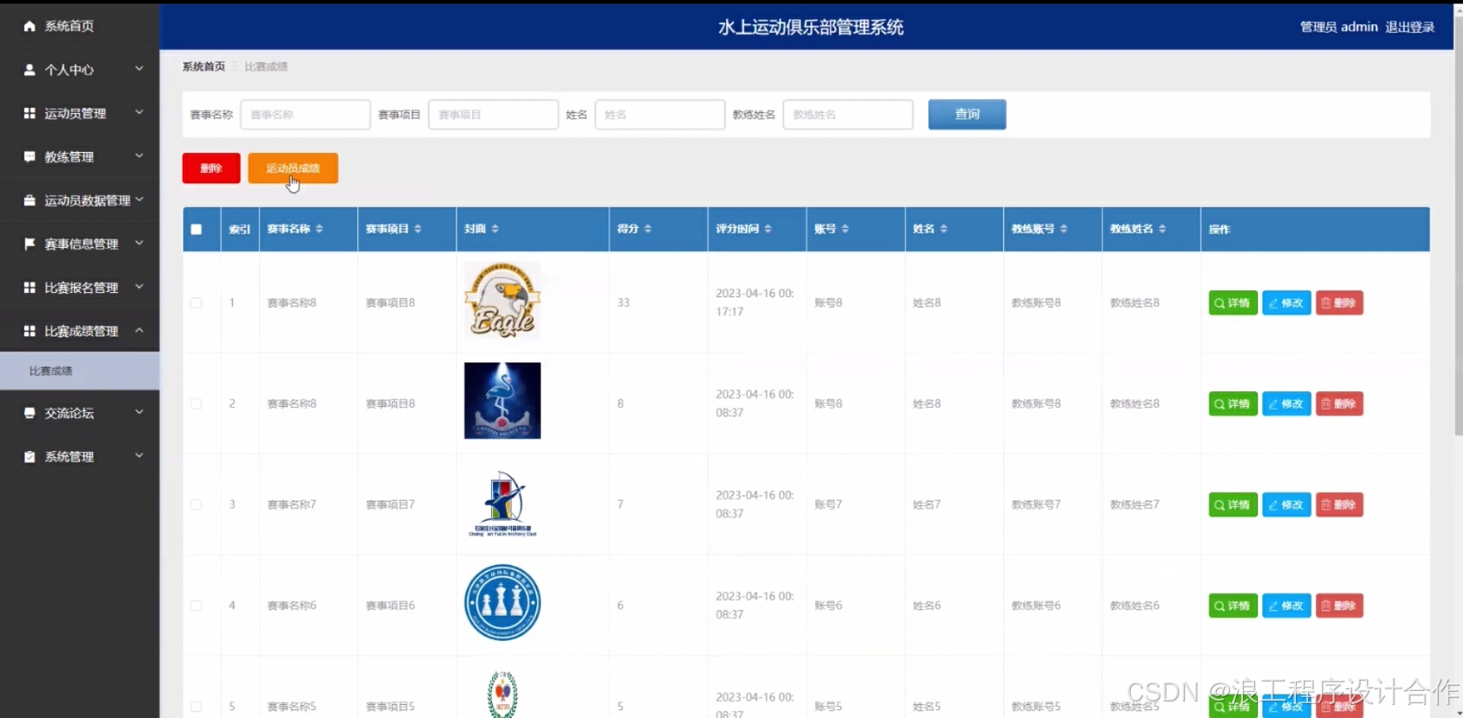
Task: Click 删除 for row 1
Action: 1340,302
